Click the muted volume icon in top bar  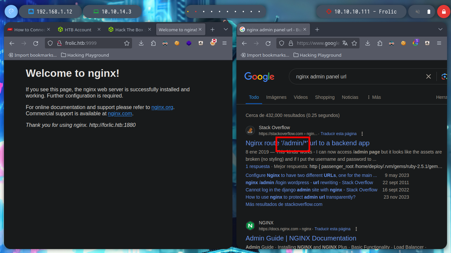click(x=418, y=12)
